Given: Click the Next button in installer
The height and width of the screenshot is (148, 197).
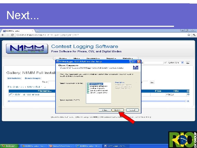Looking at the screenshot, I should pos(118,110).
